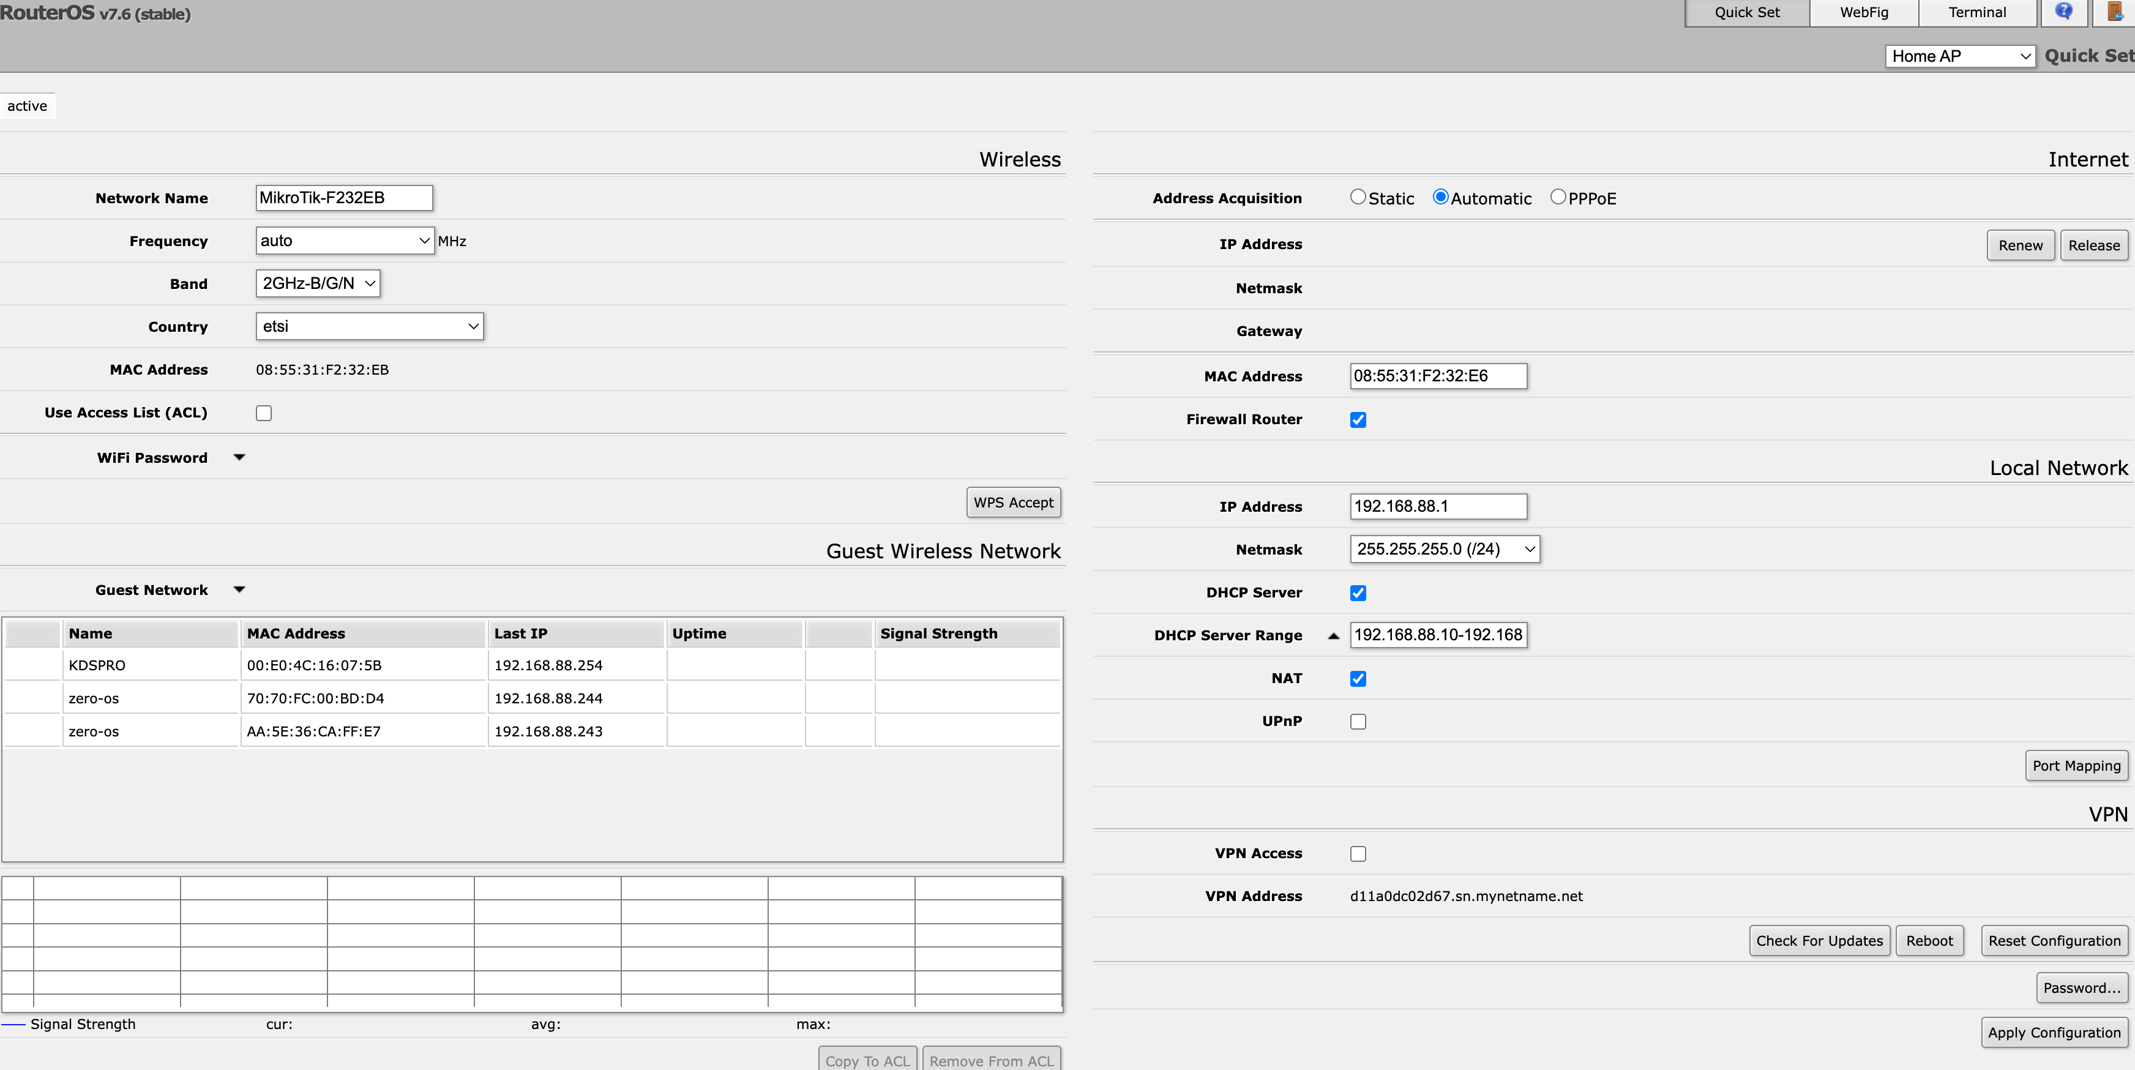Focus the DHCP Server Range field
Screen dimensions: 2135x1070
(1438, 635)
